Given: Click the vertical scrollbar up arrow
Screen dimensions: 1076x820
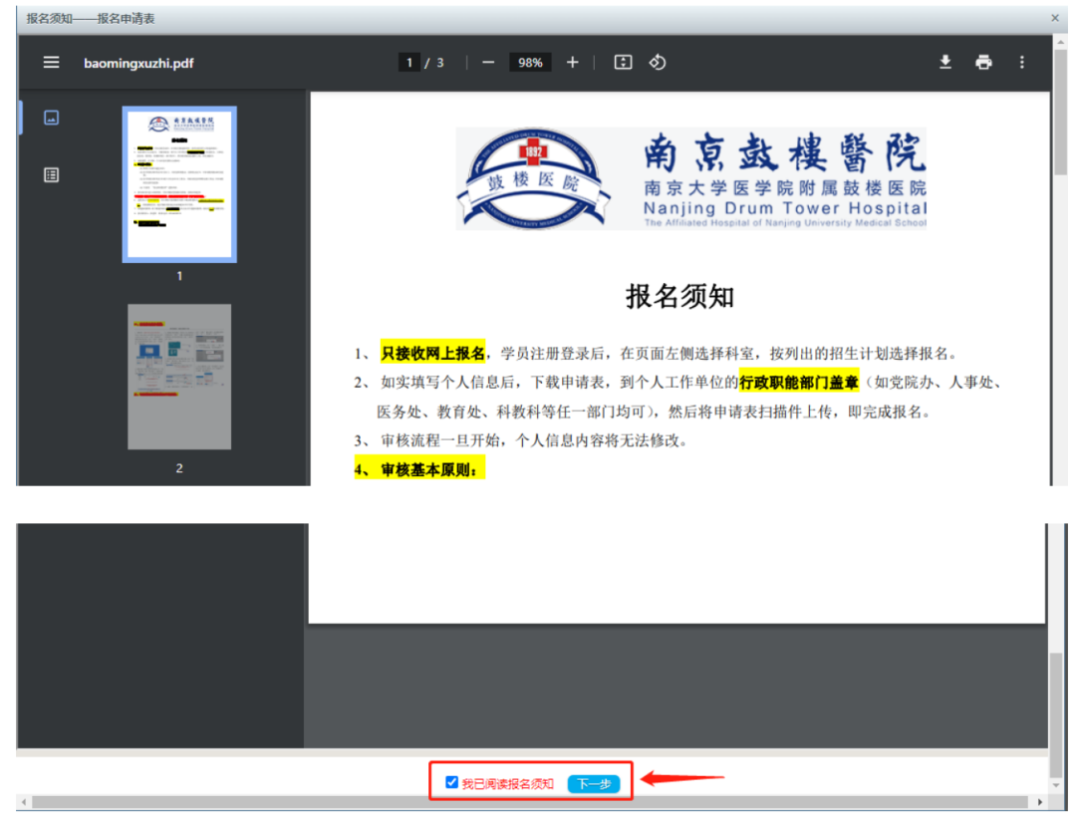Looking at the screenshot, I should click(x=1061, y=42).
